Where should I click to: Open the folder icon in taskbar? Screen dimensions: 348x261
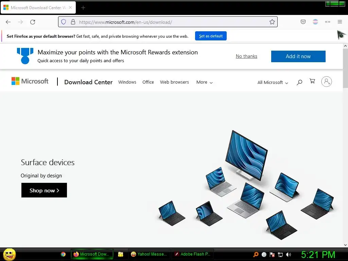pyautogui.click(x=121, y=254)
